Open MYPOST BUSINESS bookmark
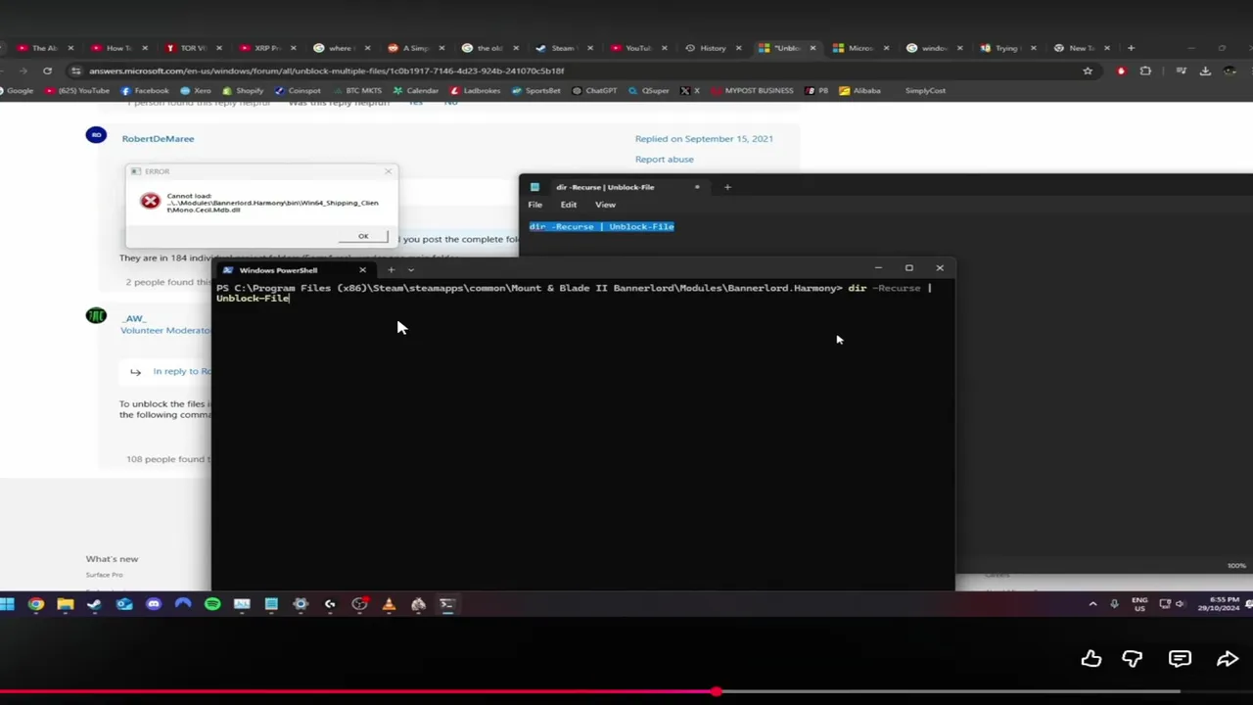Viewport: 1253px width, 705px height. 752,91
